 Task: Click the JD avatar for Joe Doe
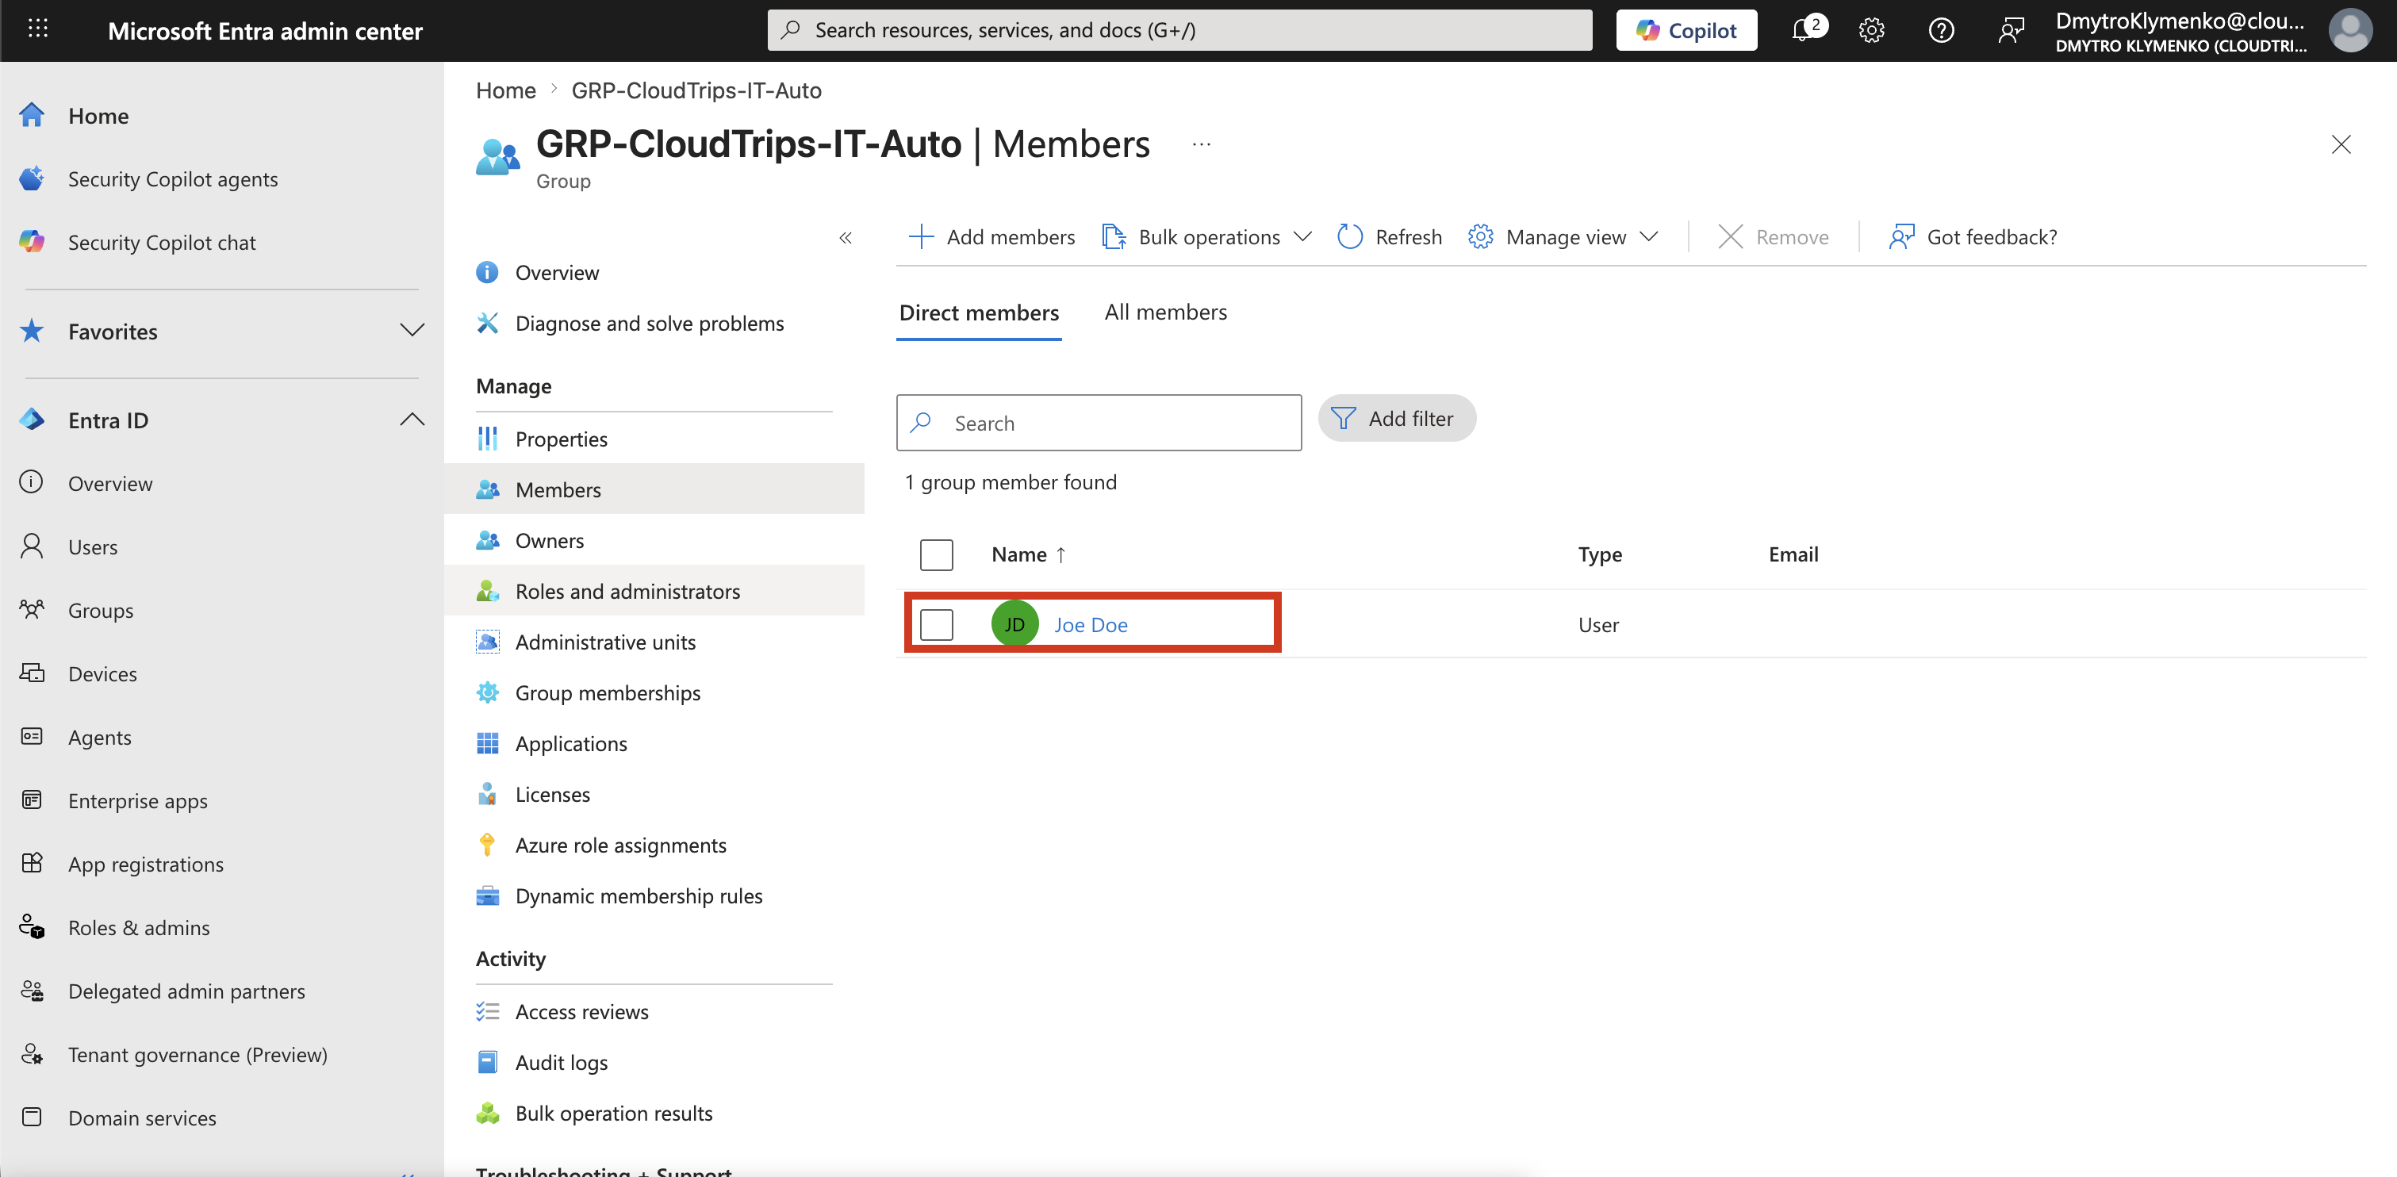[x=1014, y=624]
